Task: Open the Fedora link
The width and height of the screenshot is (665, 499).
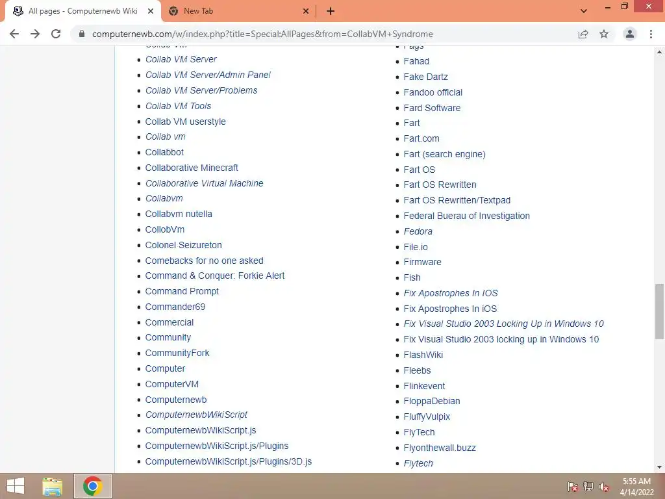Action: pos(418,232)
